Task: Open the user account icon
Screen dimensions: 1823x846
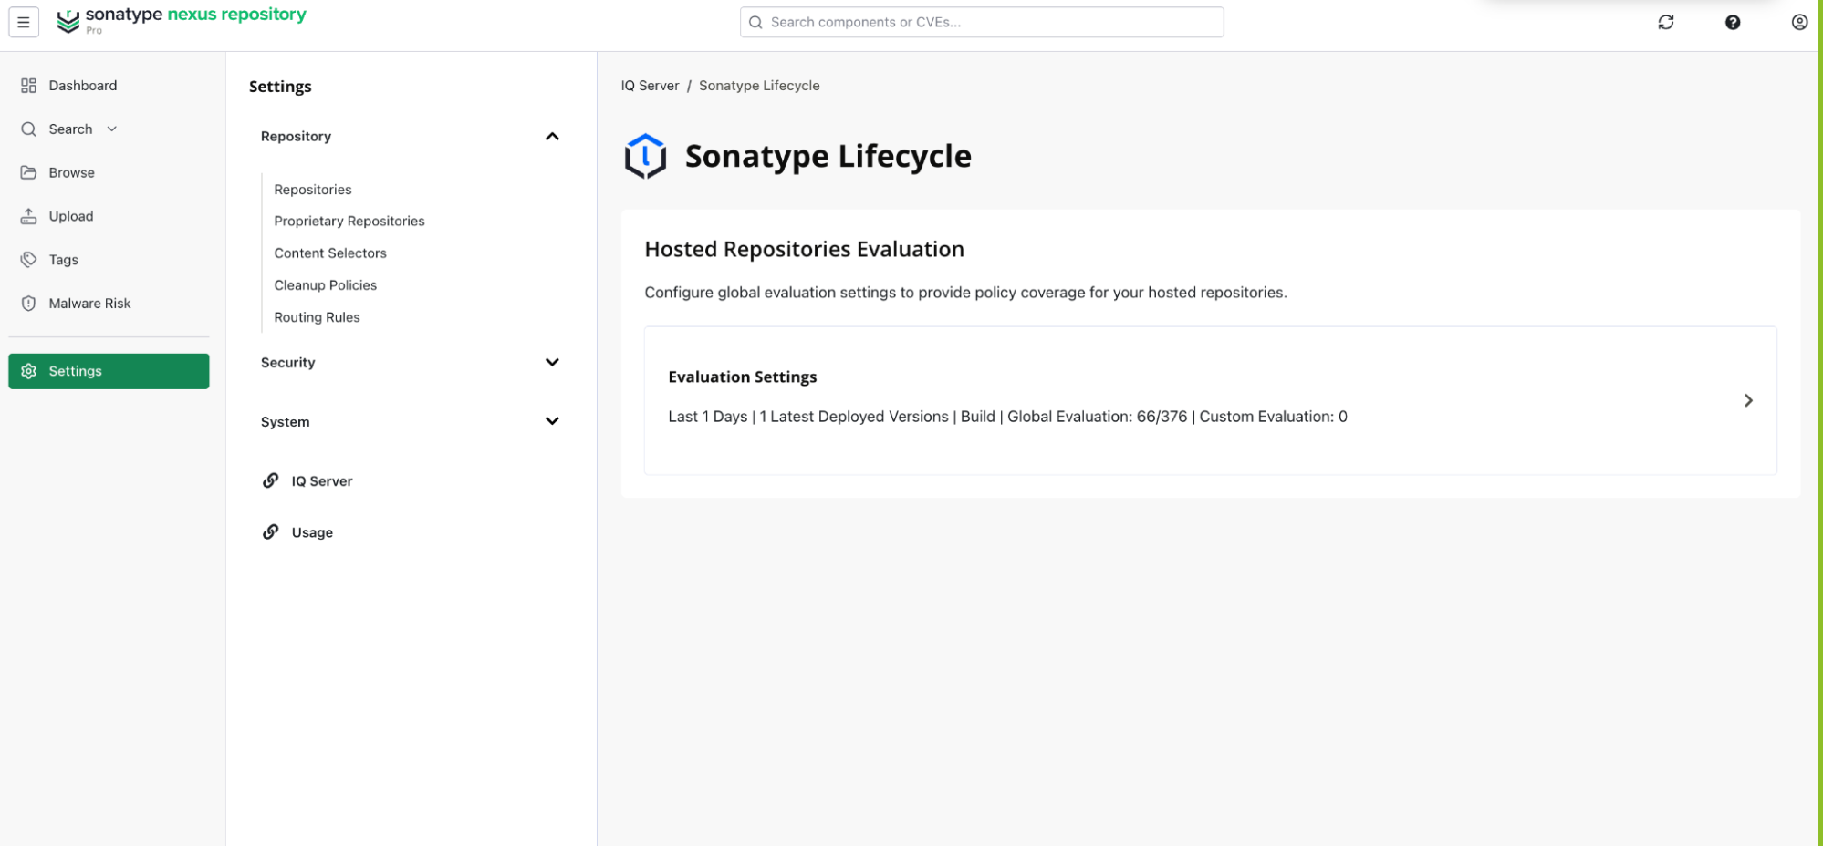Action: 1799,22
